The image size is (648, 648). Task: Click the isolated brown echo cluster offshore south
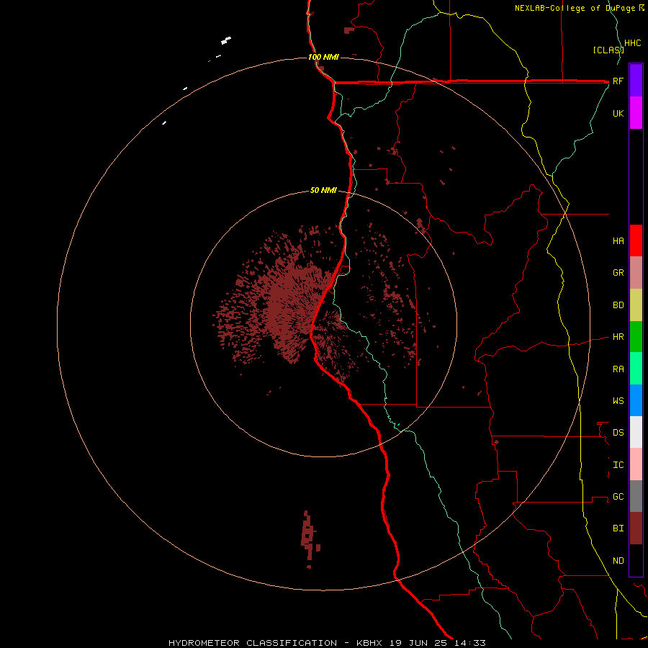coord(310,539)
